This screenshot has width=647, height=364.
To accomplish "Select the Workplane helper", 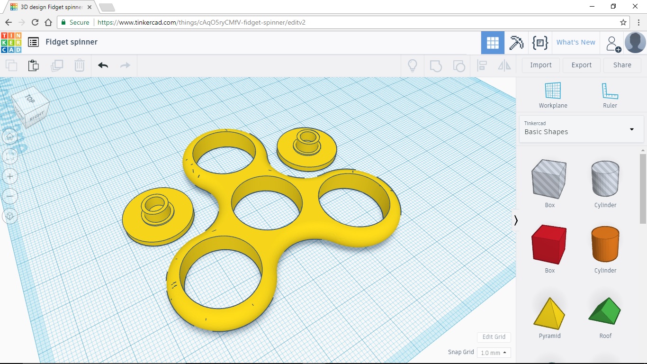I will [x=553, y=94].
